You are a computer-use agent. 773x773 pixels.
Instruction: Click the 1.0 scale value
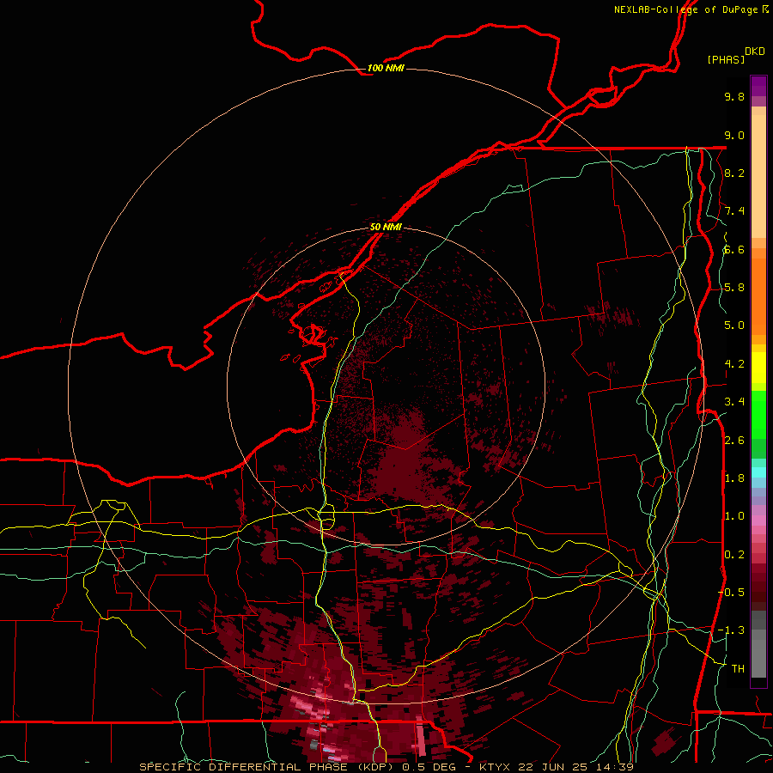point(734,516)
